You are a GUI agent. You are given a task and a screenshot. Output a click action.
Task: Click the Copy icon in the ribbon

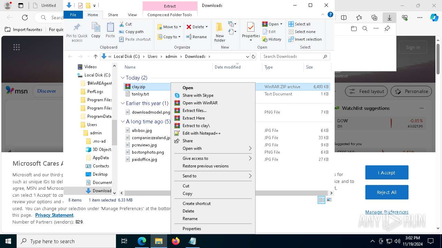(x=96, y=27)
